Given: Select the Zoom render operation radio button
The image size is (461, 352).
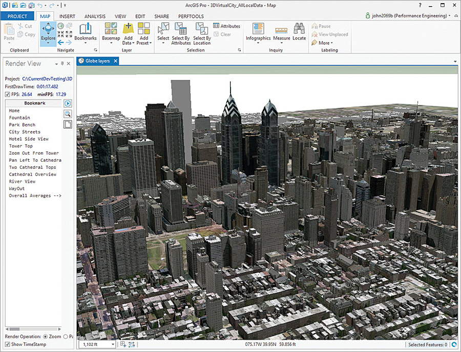Looking at the screenshot, I should [x=46, y=337].
